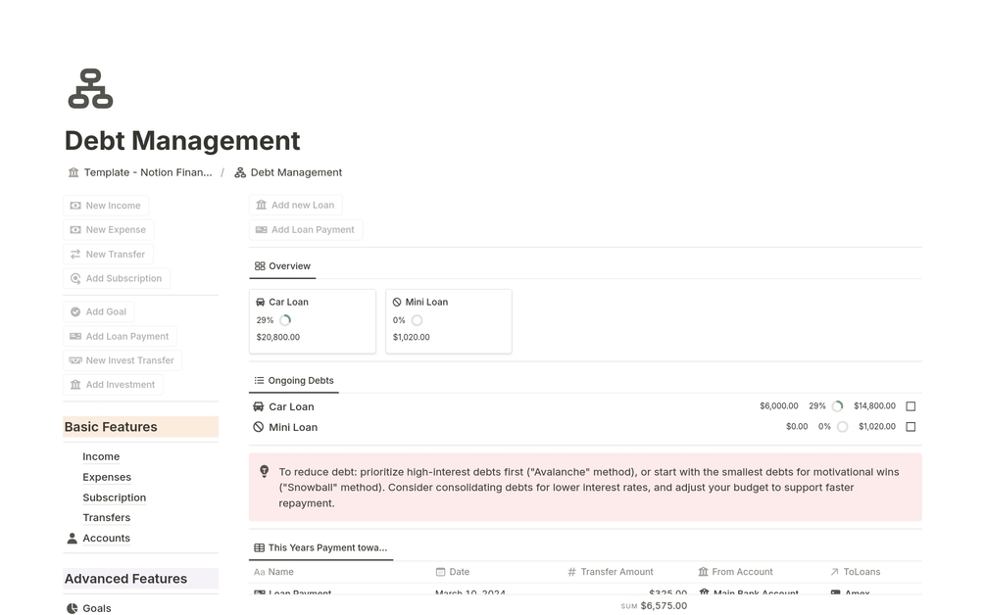Viewport: 985px width, 615px height.
Task: Click the Add Goal button
Action: point(99,311)
